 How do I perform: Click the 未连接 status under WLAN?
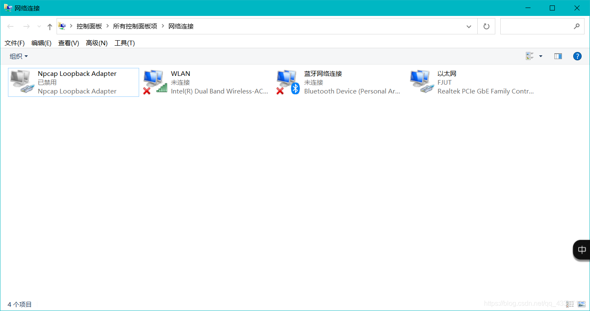tap(181, 83)
